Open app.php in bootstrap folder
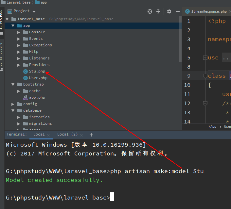The width and height of the screenshot is (231, 209). pyautogui.click(x=37, y=97)
